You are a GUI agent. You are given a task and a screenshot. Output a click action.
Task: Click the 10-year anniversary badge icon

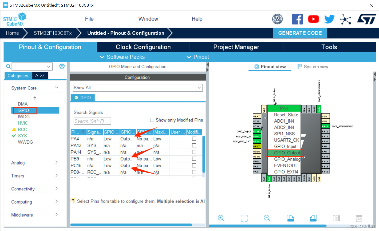277,19
